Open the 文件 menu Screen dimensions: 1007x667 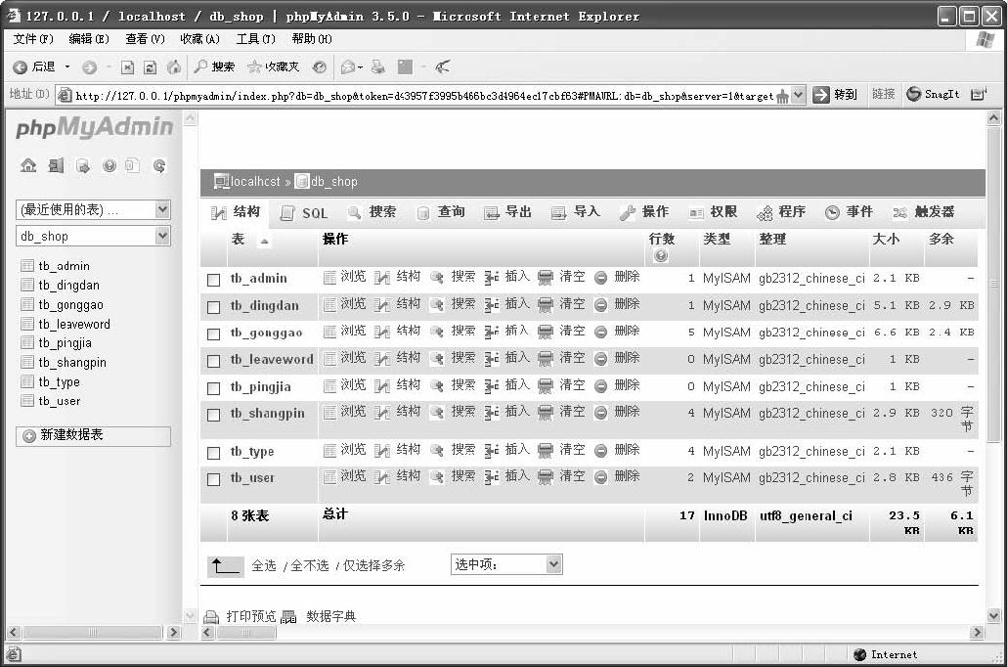[x=33, y=39]
